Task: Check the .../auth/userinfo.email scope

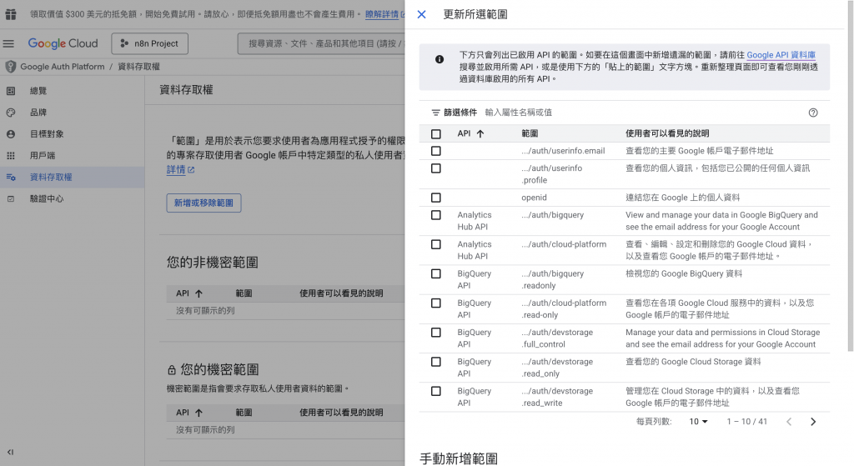Action: pyautogui.click(x=435, y=151)
